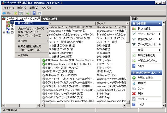Viewport: 167px width, 113px height.
Task: Expand 状態でフィルター arrow in actions pane
Action: (x=160, y=39)
